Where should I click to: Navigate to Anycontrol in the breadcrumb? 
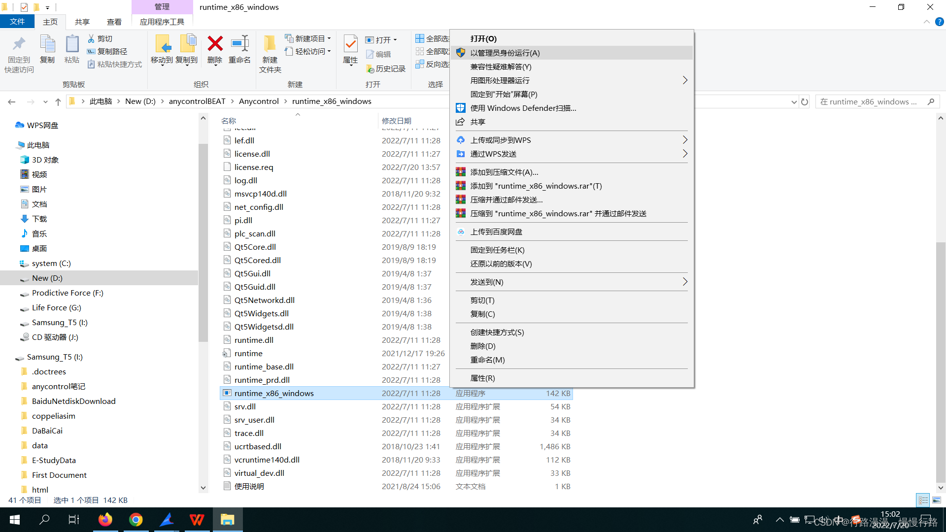click(x=259, y=101)
